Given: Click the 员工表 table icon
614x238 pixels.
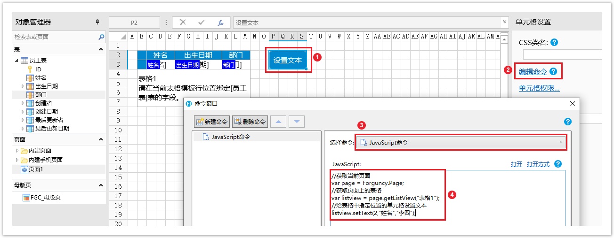Looking at the screenshot, I should [25, 61].
